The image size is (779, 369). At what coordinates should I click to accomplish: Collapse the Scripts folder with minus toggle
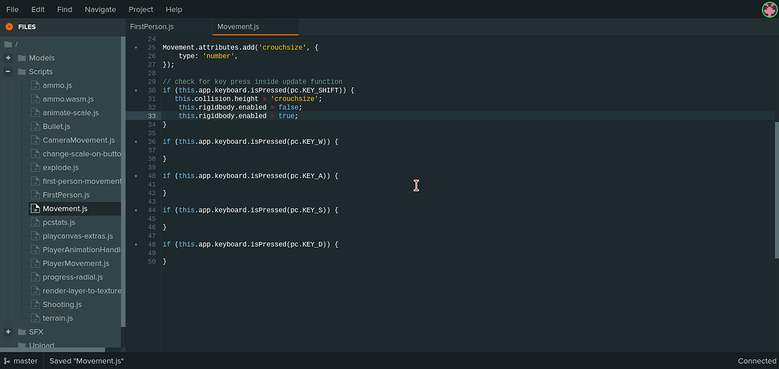[x=8, y=72]
